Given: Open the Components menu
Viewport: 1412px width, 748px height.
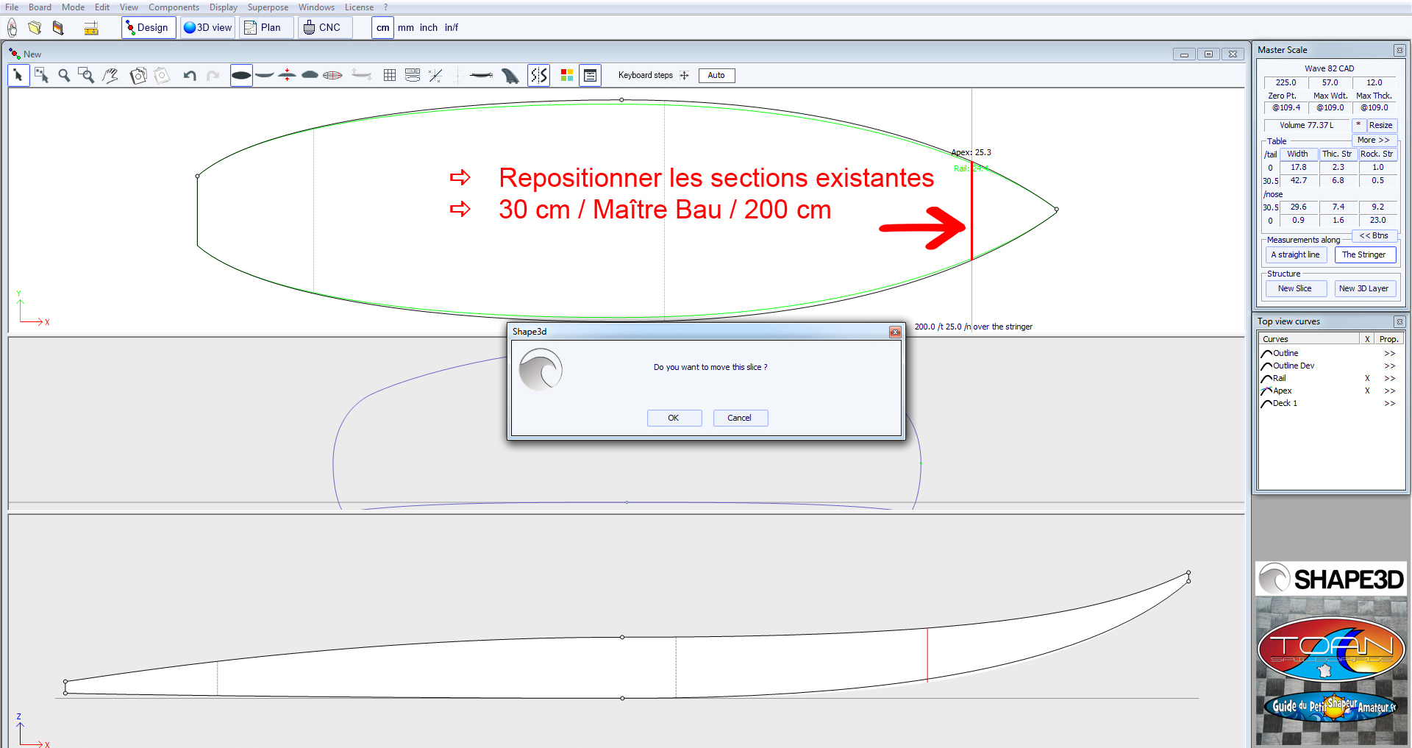Looking at the screenshot, I should (x=174, y=7).
